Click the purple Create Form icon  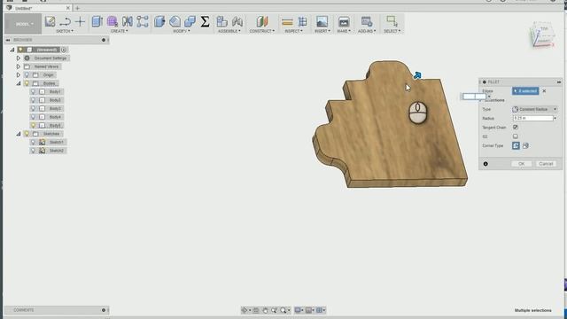(113, 21)
